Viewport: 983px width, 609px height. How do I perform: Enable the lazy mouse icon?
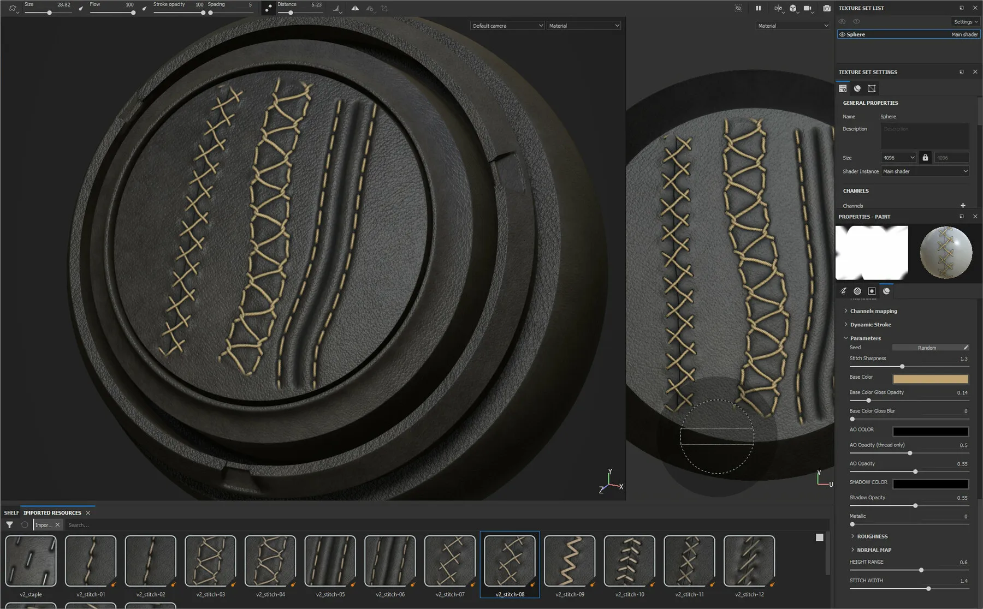(x=268, y=8)
